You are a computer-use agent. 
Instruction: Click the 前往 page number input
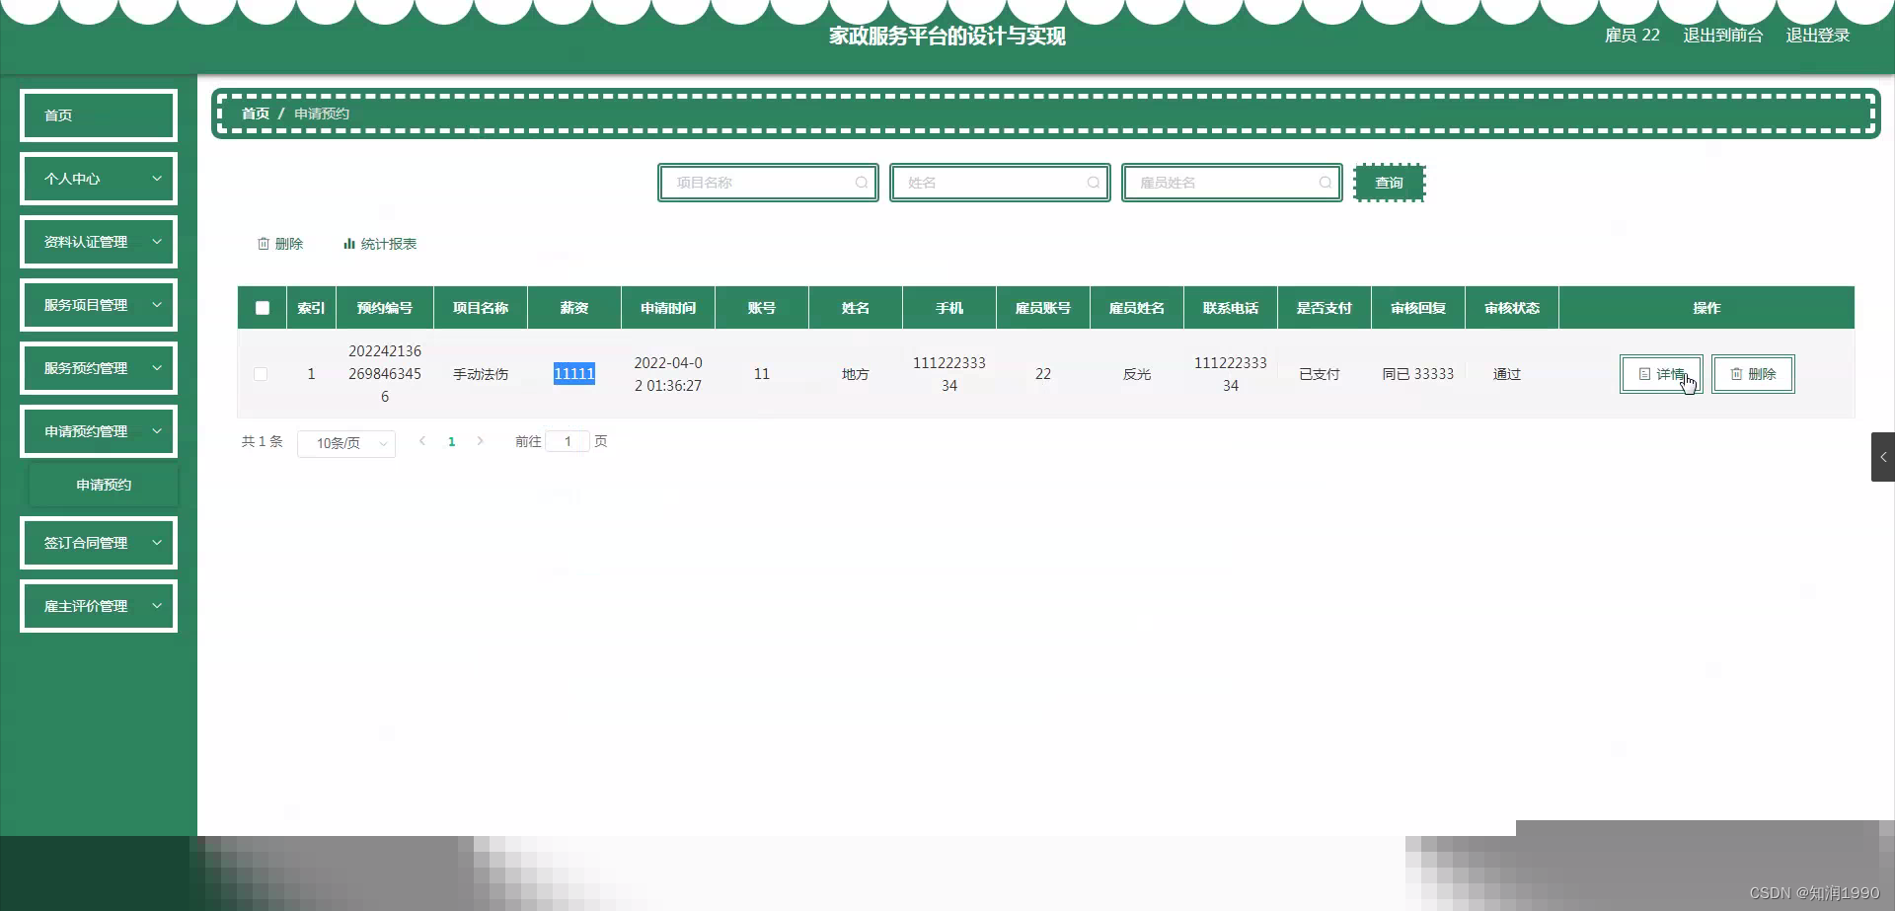pyautogui.click(x=568, y=441)
